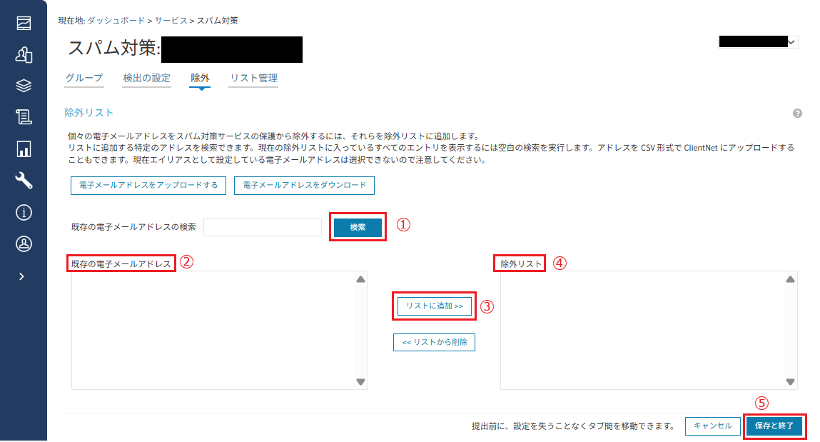Open the wrench tools icon in sidebar
The image size is (820, 442).
24,181
